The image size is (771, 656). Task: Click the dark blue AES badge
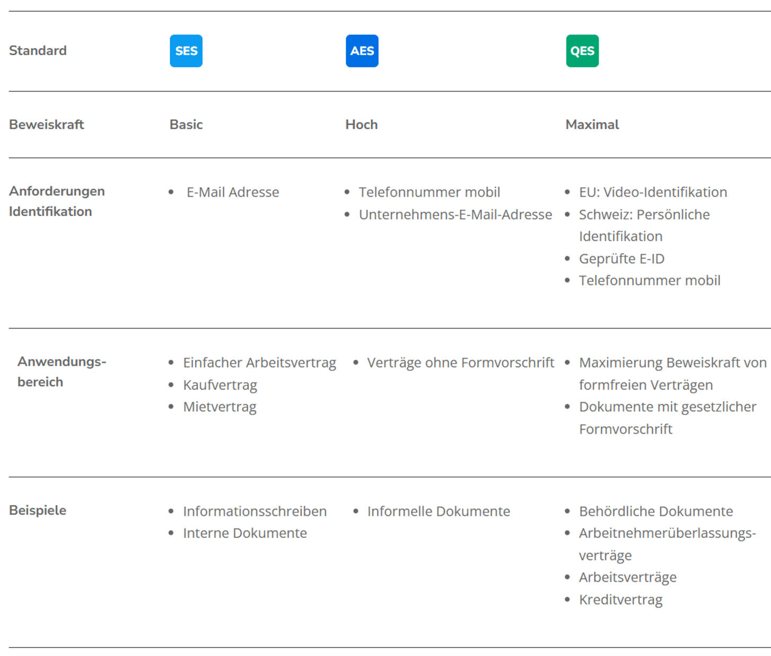(x=362, y=51)
